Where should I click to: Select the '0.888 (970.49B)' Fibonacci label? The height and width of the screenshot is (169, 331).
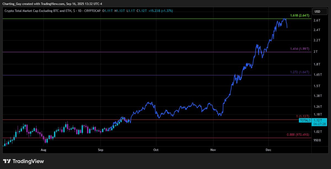[x=298, y=135]
